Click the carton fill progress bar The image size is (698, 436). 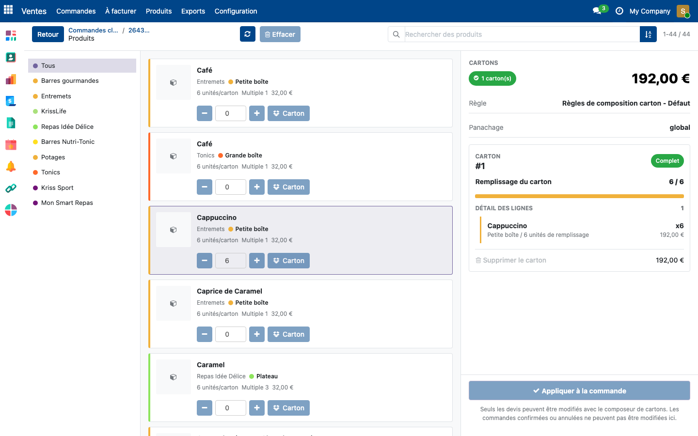(x=579, y=196)
